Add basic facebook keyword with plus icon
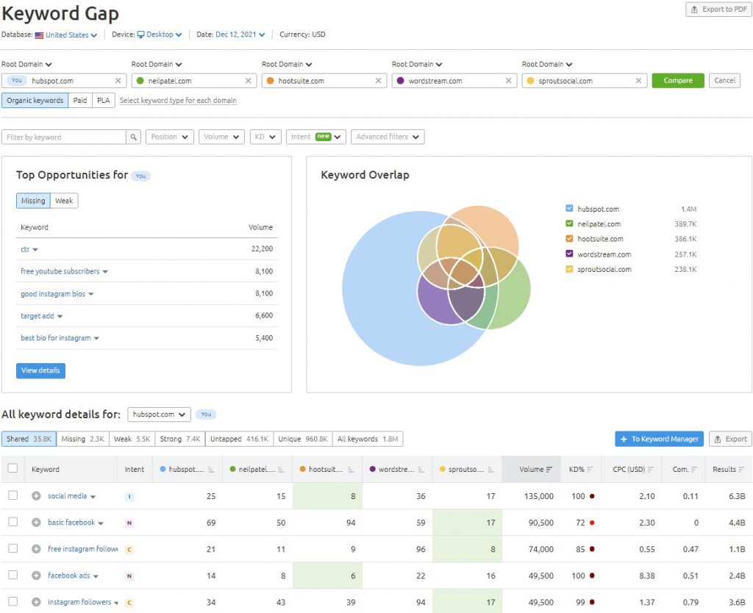753x613 pixels. (36, 523)
